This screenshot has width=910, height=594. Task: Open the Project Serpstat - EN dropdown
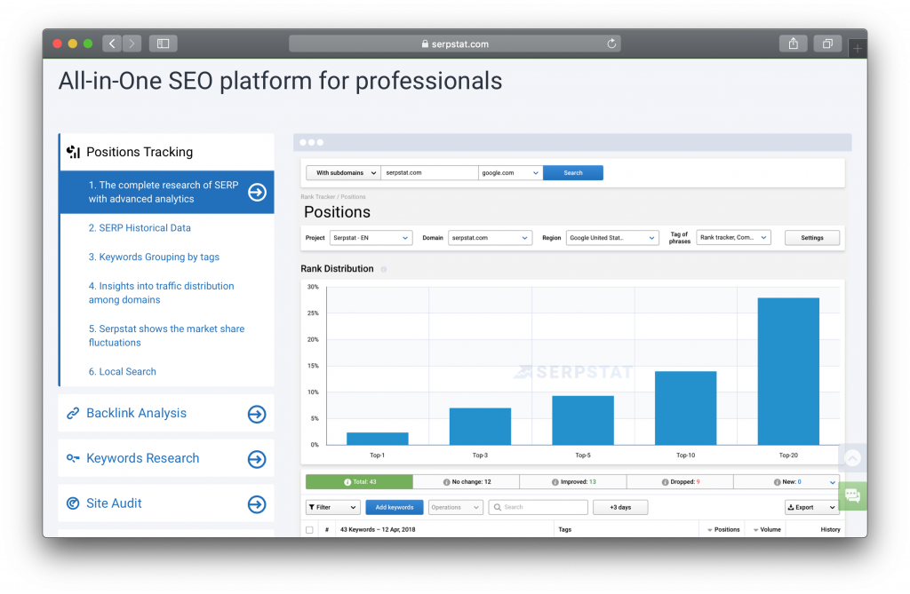[371, 238]
